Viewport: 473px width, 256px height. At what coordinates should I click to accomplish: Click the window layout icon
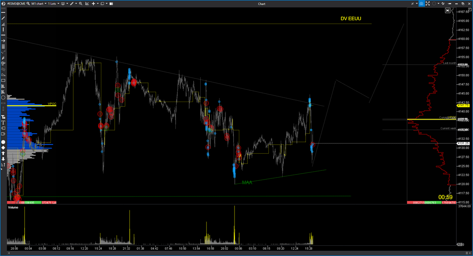point(102,4)
